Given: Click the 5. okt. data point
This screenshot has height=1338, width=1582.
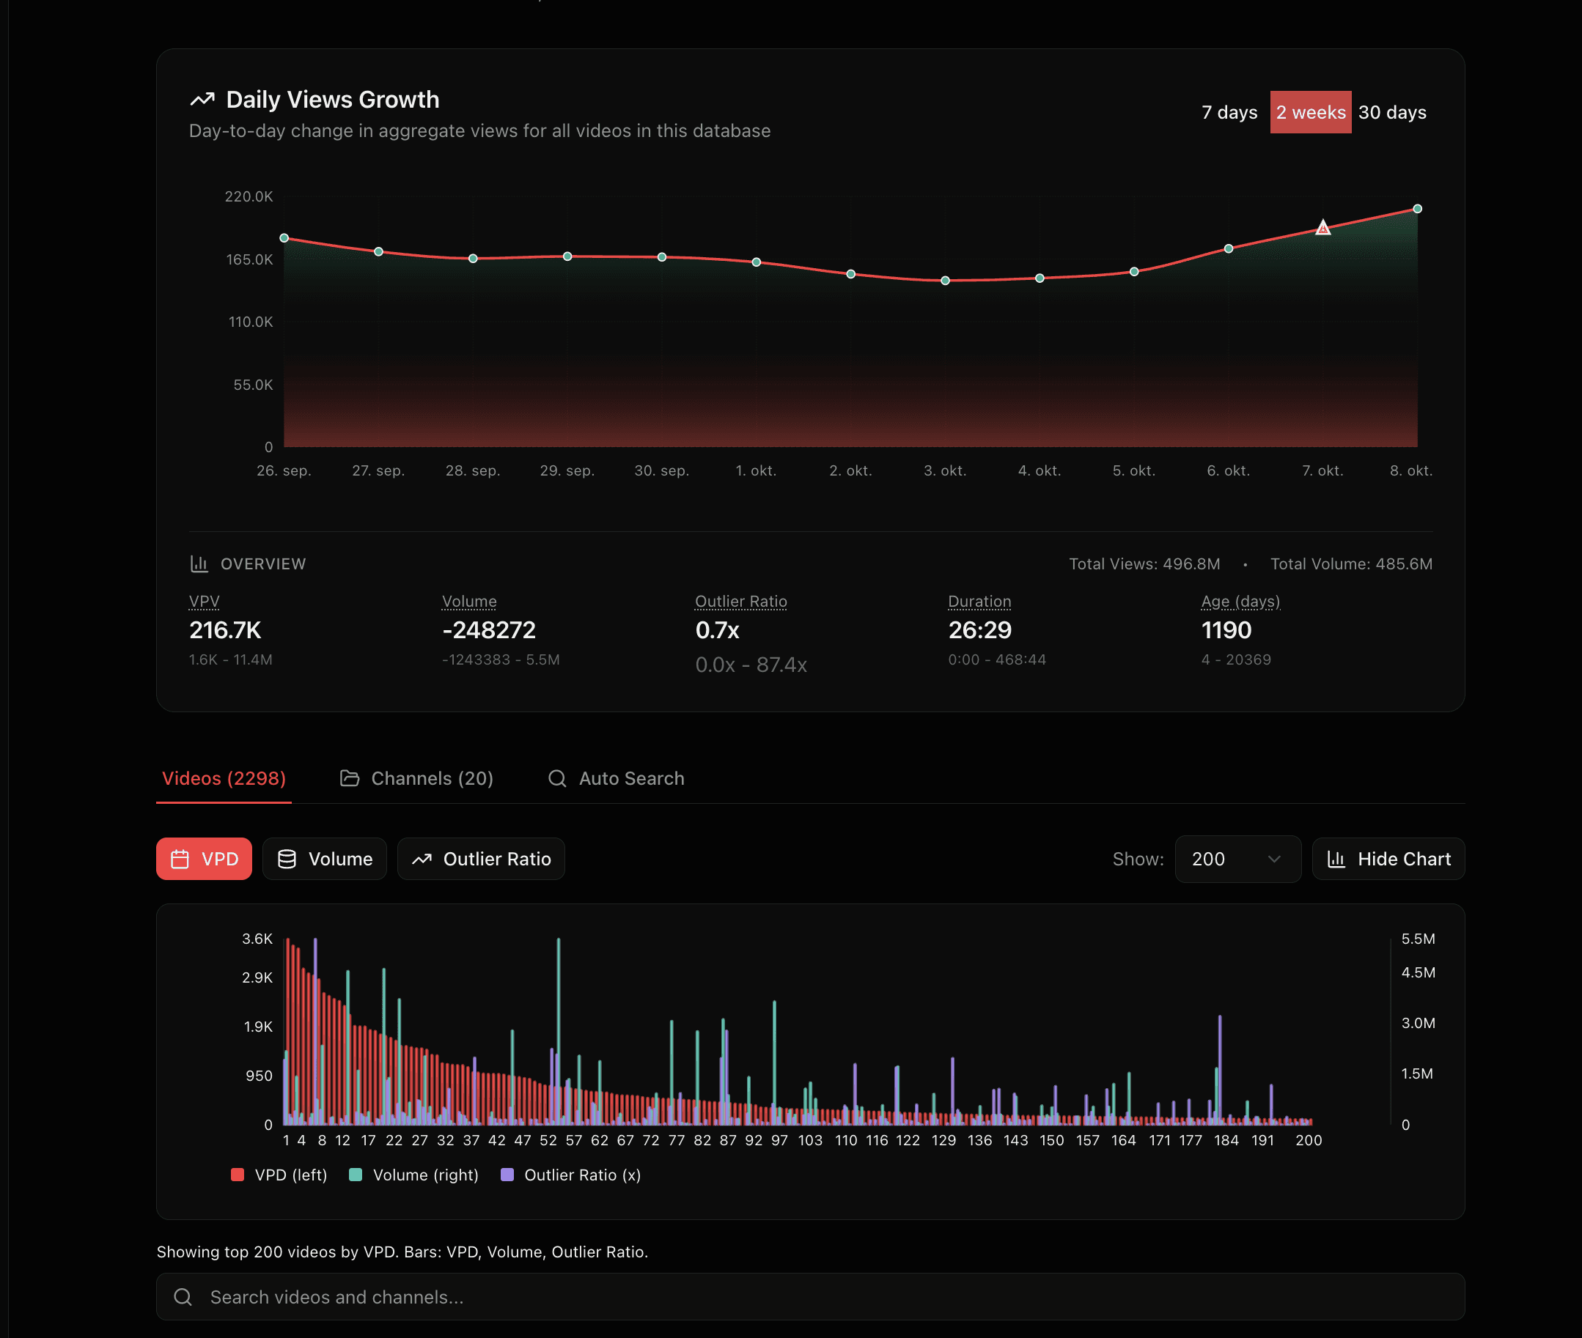Looking at the screenshot, I should click(1134, 272).
